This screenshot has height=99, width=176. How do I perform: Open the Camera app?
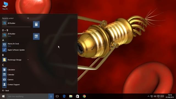(16, 79)
